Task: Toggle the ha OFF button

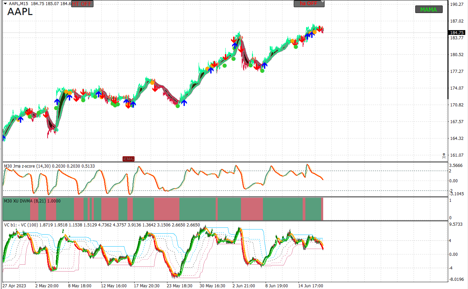Action: (309, 3)
